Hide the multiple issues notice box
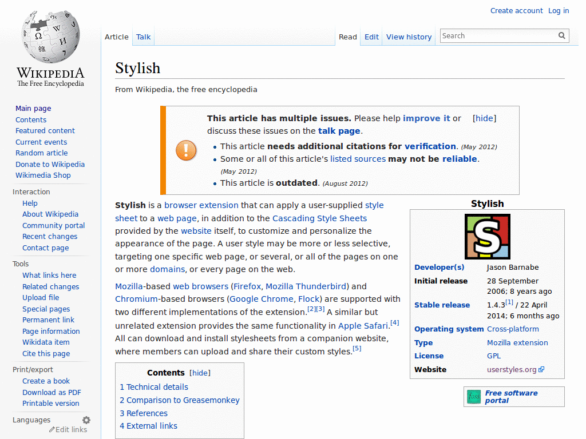 484,118
